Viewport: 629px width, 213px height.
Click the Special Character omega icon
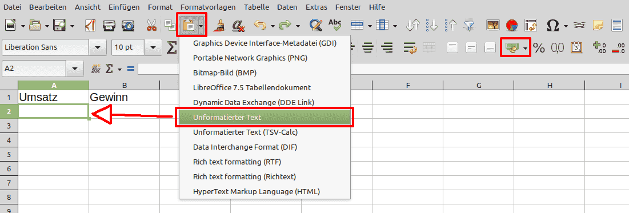[553, 25]
